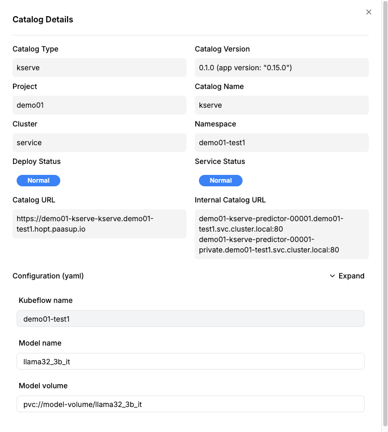The height and width of the screenshot is (432, 388).
Task: Click the vertical scrollbar on the right
Action: click(385, 213)
